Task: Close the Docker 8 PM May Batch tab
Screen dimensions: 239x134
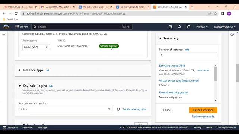Action: (x=74, y=7)
